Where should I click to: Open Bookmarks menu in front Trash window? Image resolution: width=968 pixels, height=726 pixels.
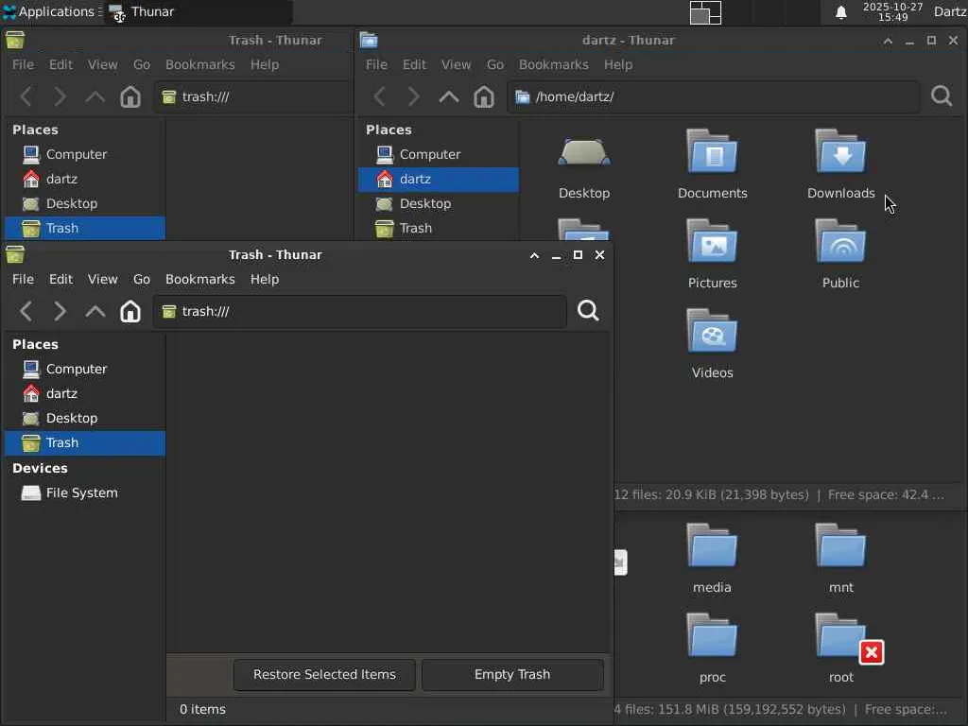[x=200, y=279]
